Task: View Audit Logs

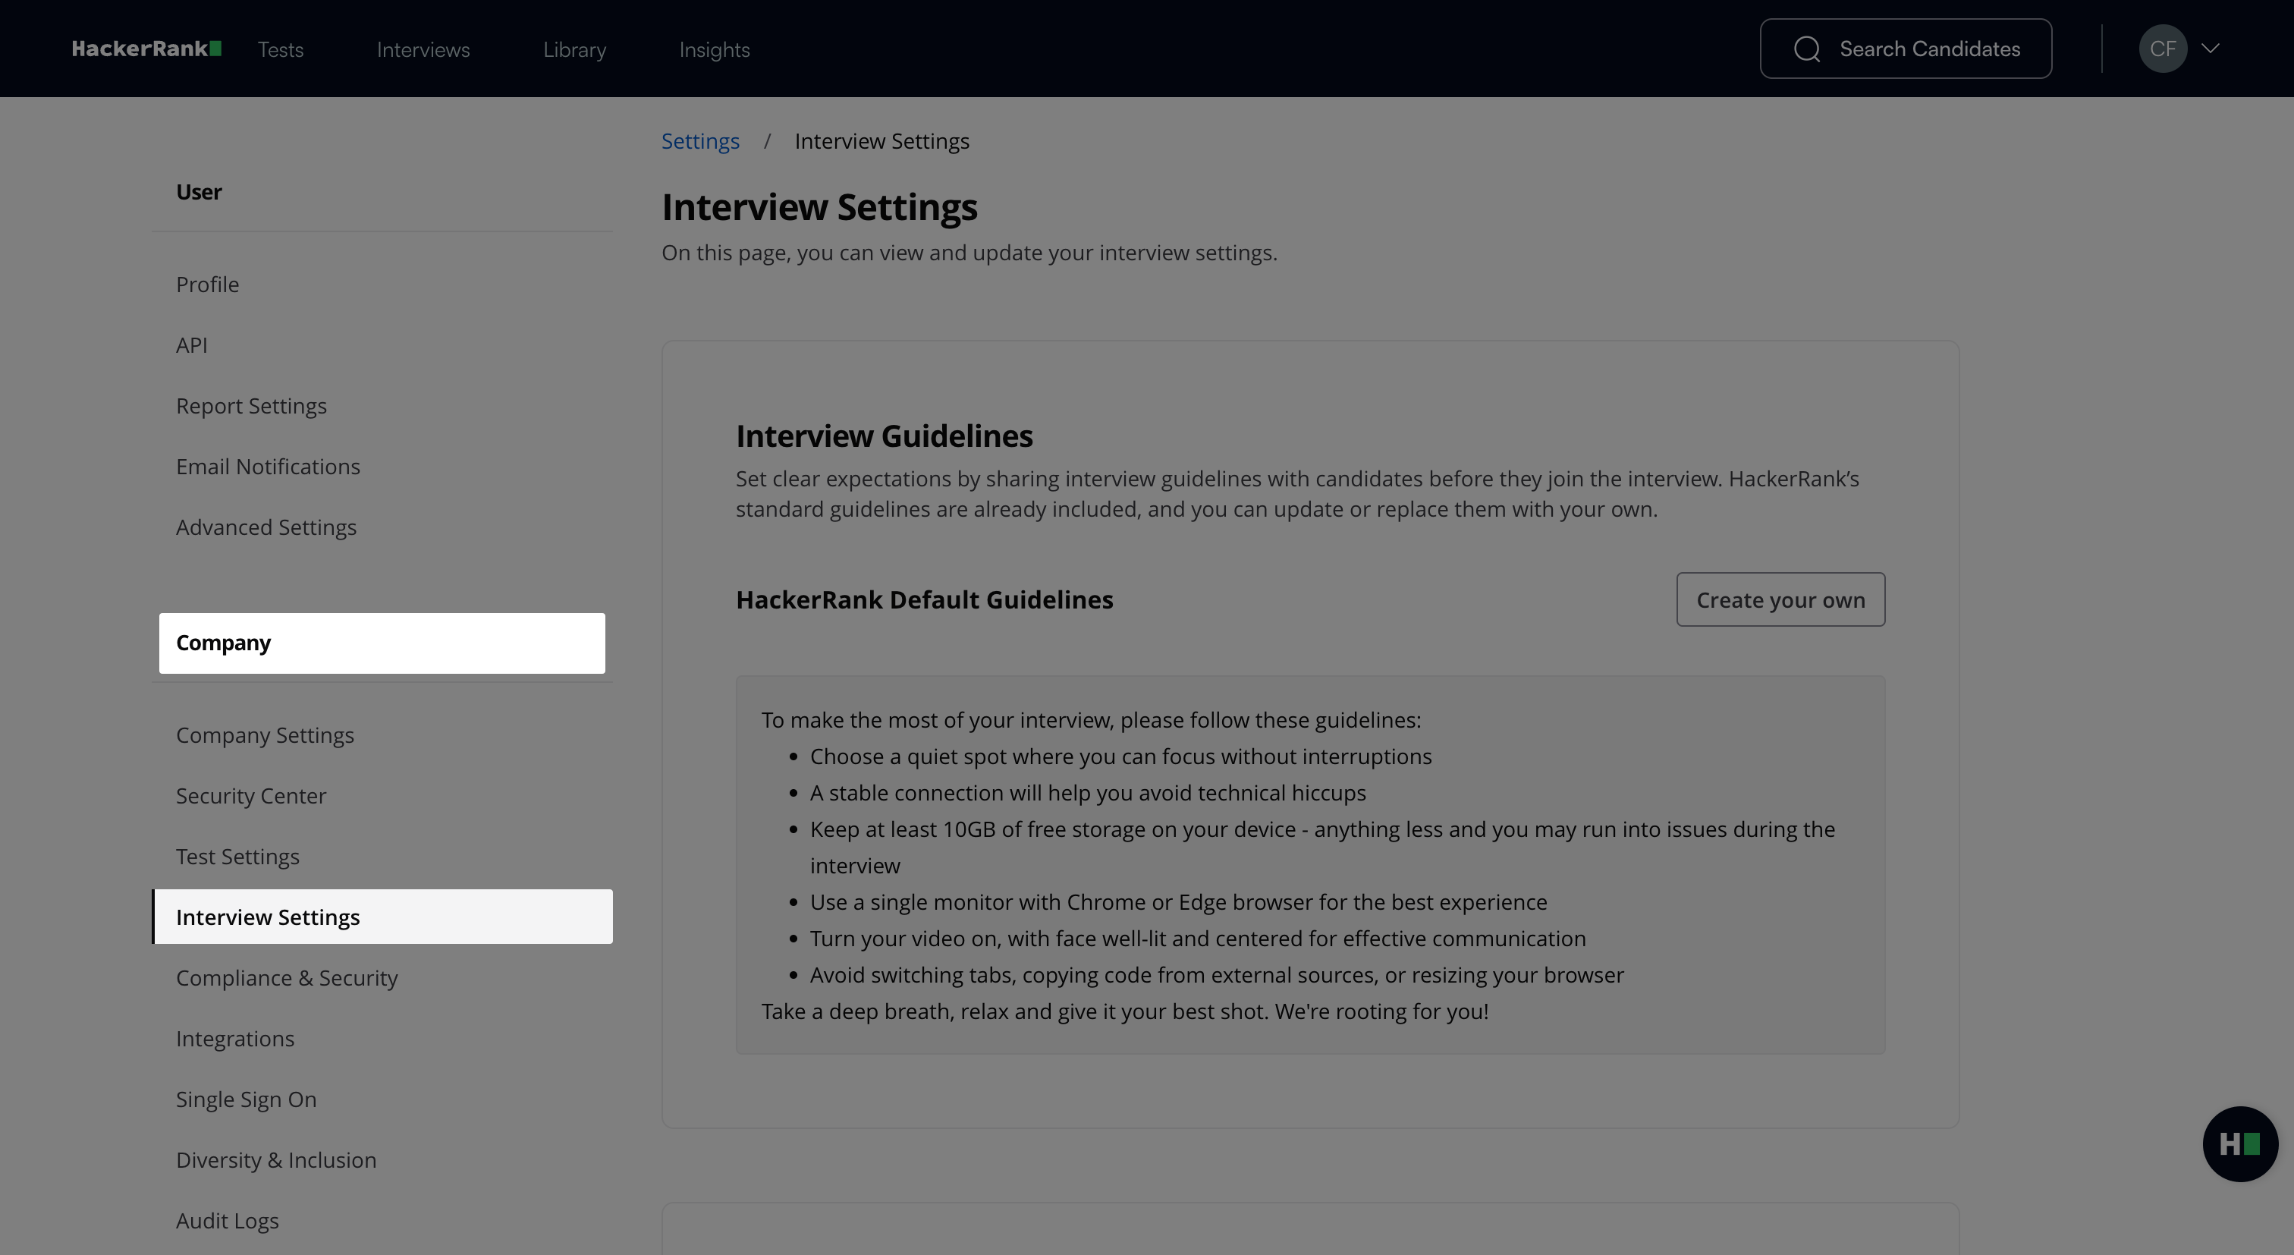Action: (227, 1221)
